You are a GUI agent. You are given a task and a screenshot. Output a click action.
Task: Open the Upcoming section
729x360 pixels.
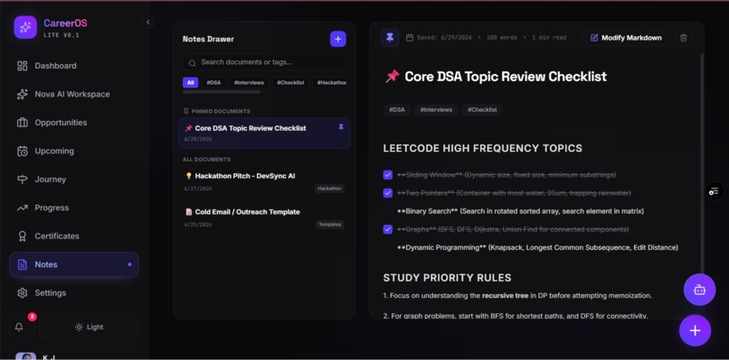[74, 151]
